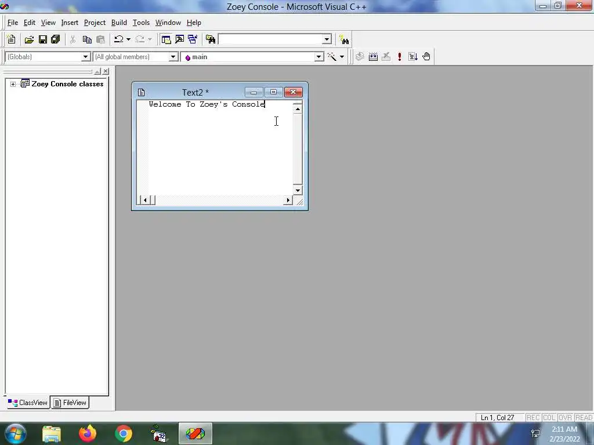Screen dimensions: 594x445
Task: Open the Edit menu
Action: [x=29, y=23]
